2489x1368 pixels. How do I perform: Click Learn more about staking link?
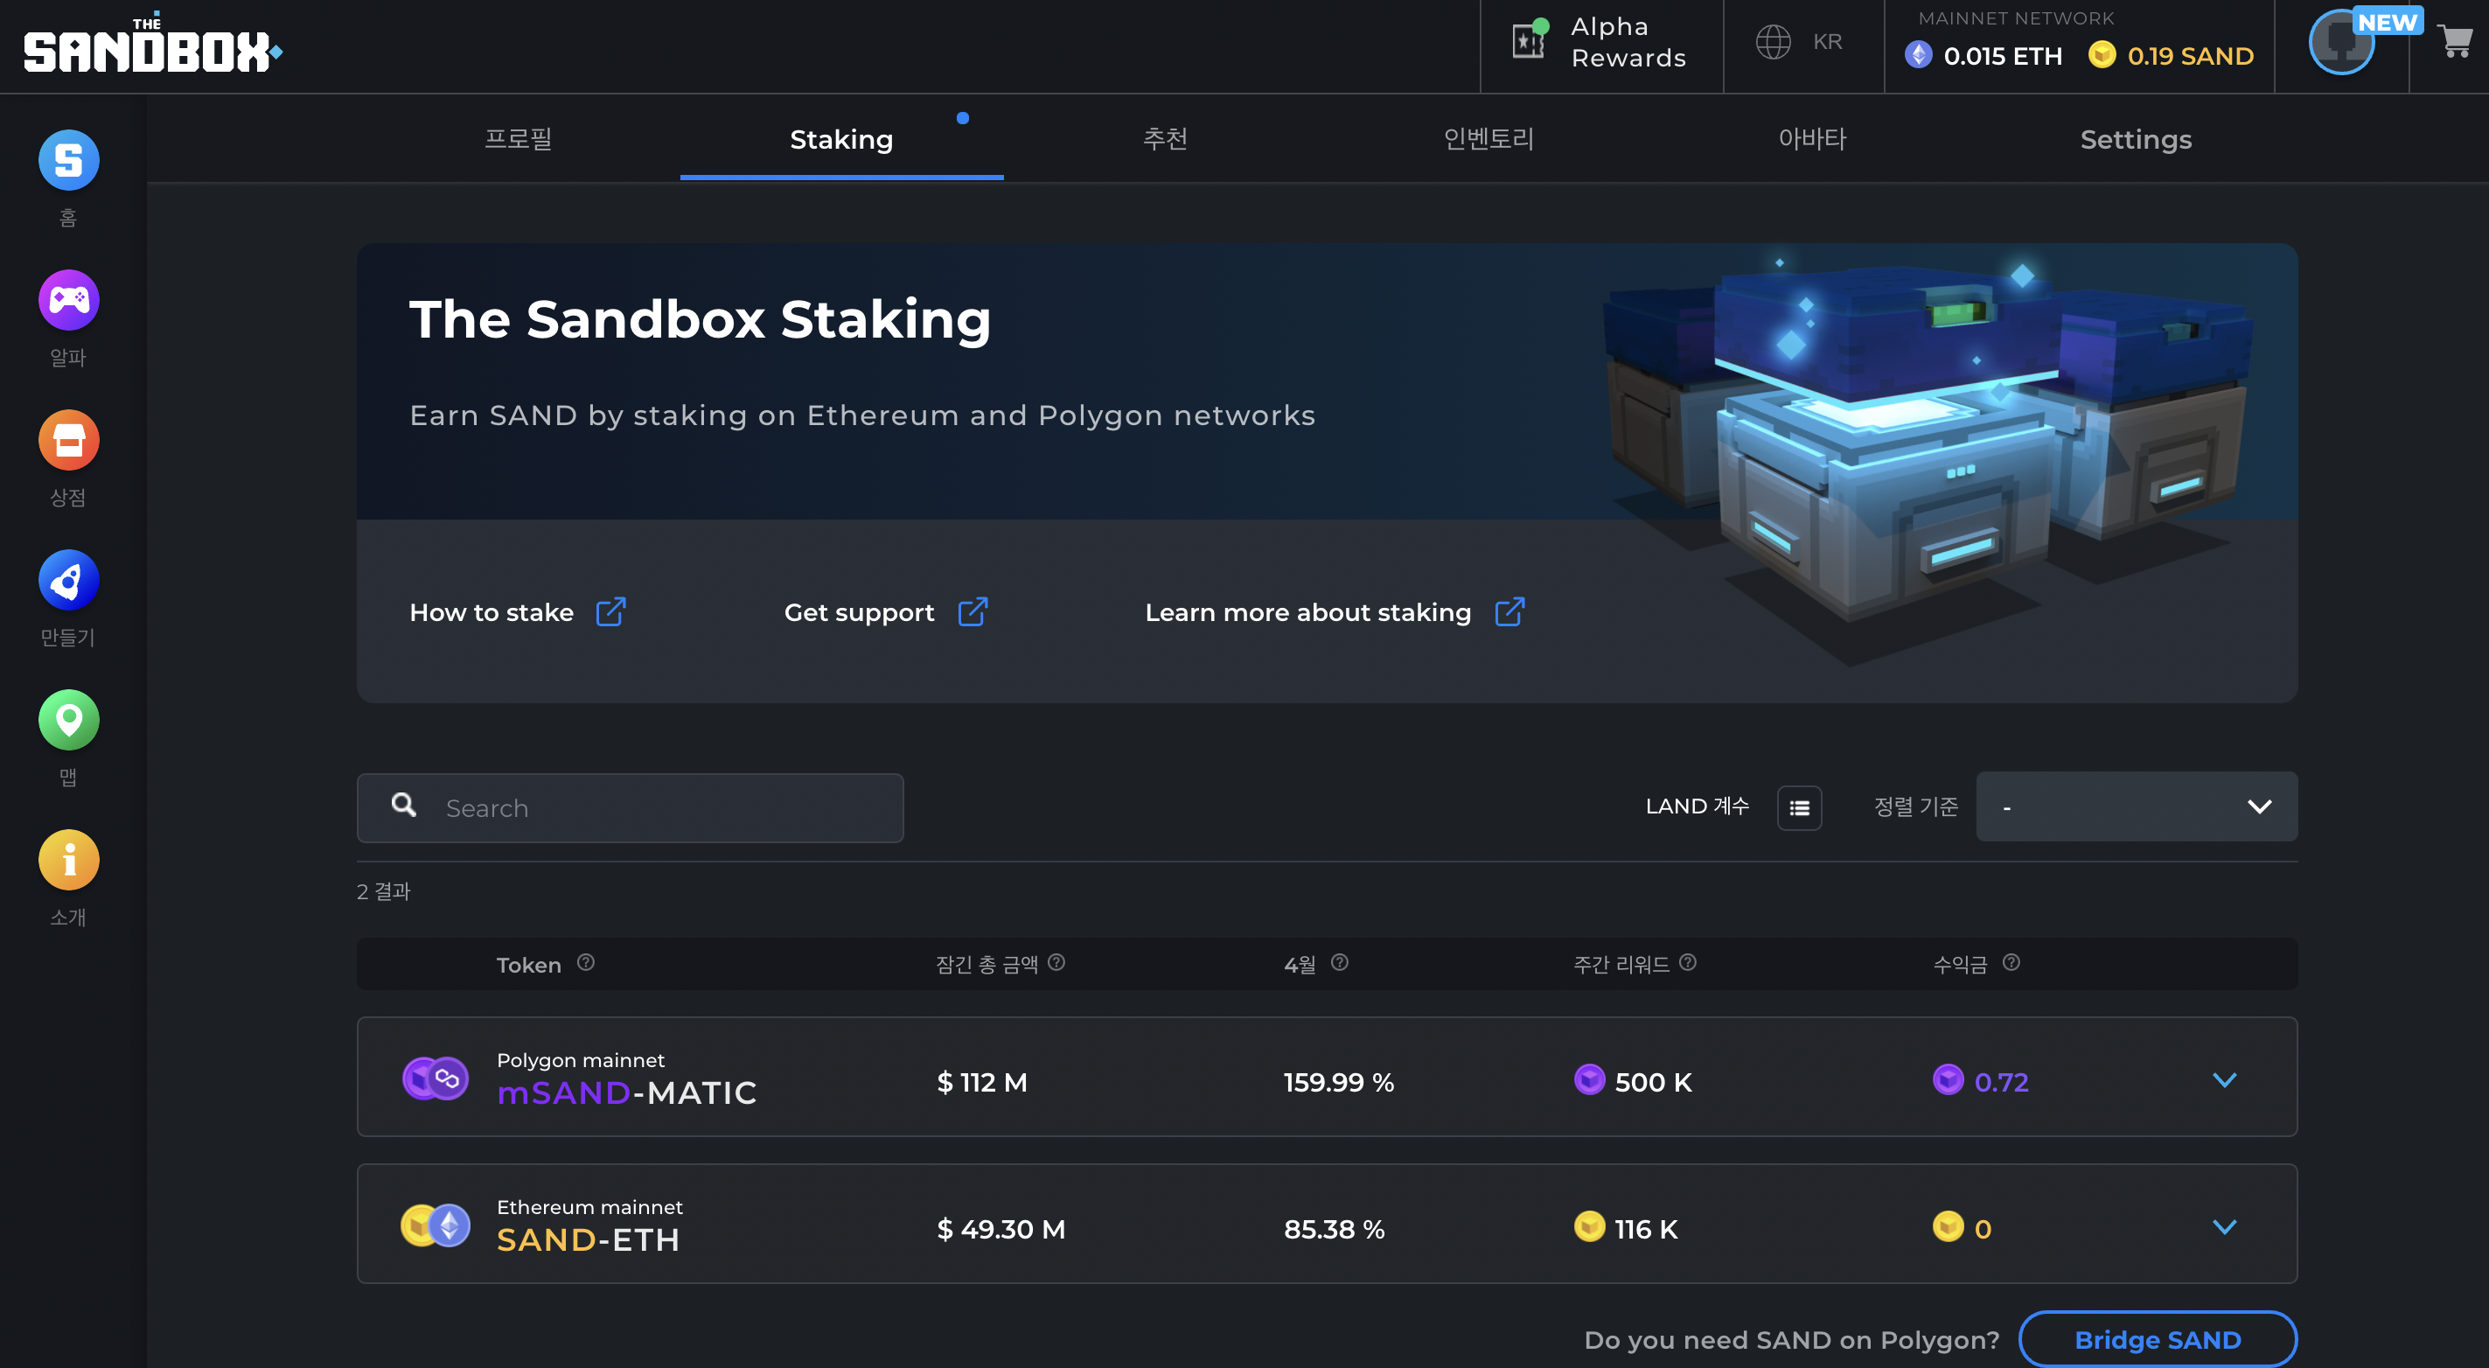click(x=1308, y=612)
